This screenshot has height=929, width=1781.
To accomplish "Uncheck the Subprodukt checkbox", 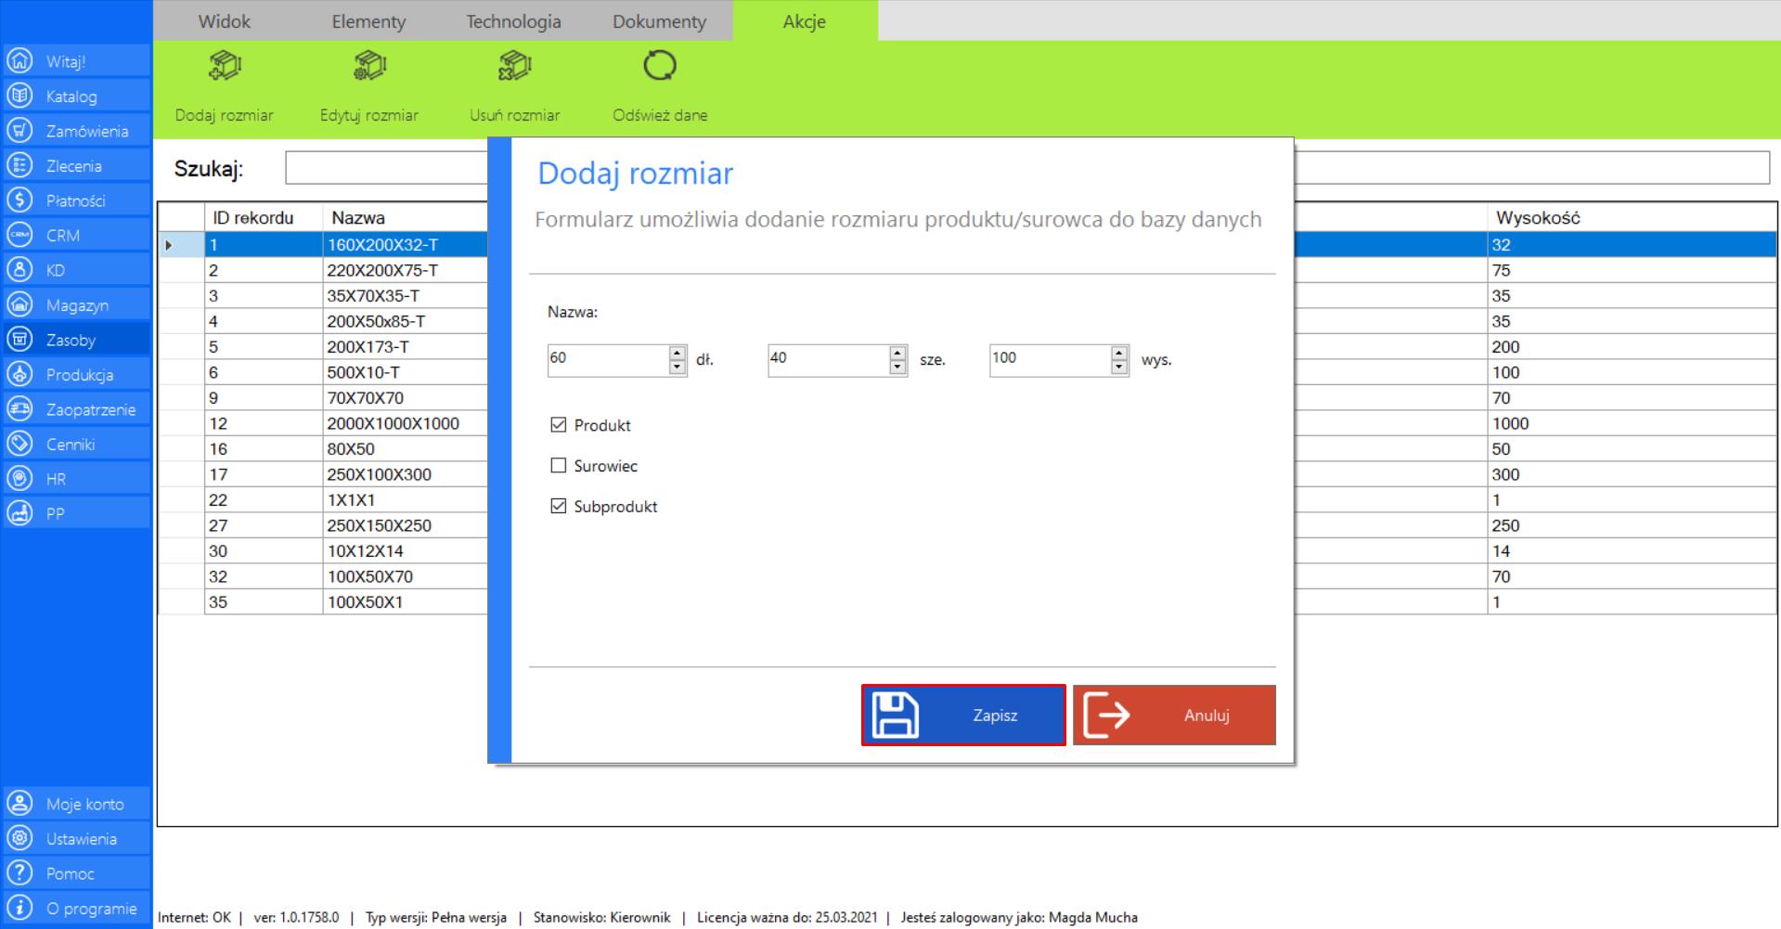I will tap(558, 507).
